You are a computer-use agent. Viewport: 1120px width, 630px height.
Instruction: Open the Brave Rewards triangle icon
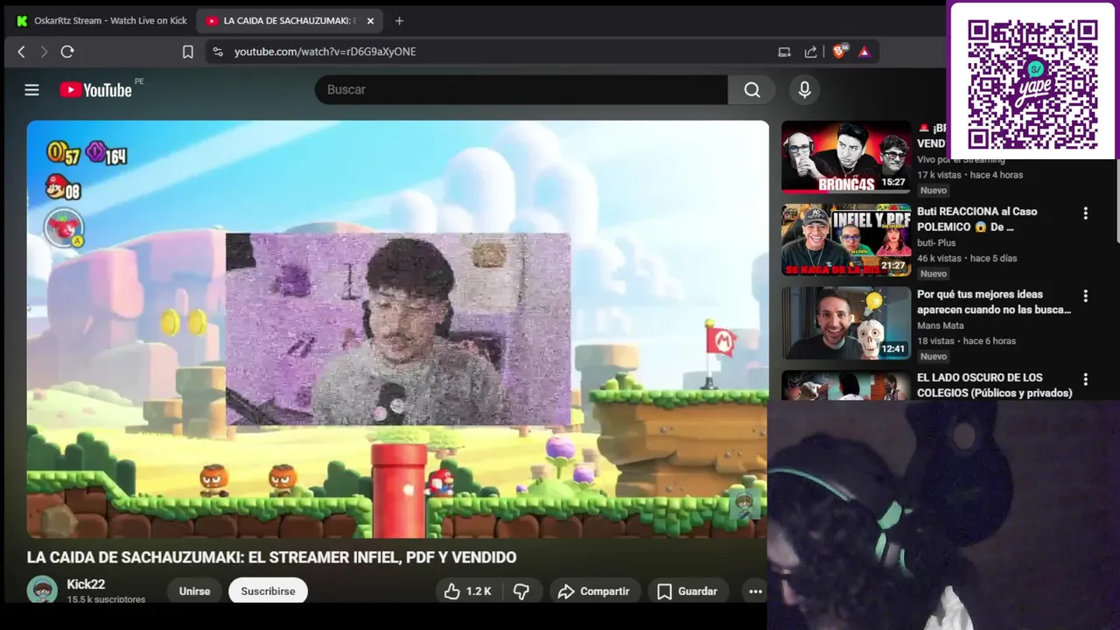coord(864,52)
